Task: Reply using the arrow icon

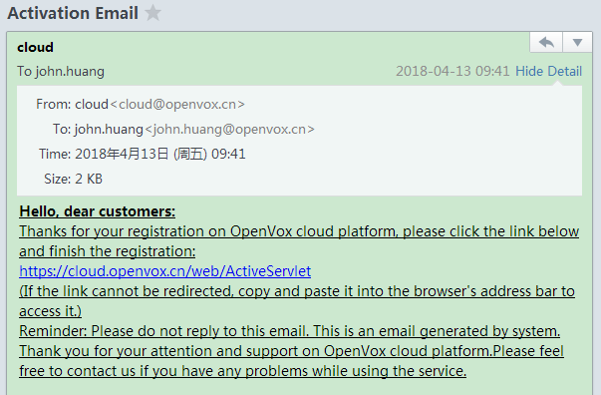Action: point(546,42)
